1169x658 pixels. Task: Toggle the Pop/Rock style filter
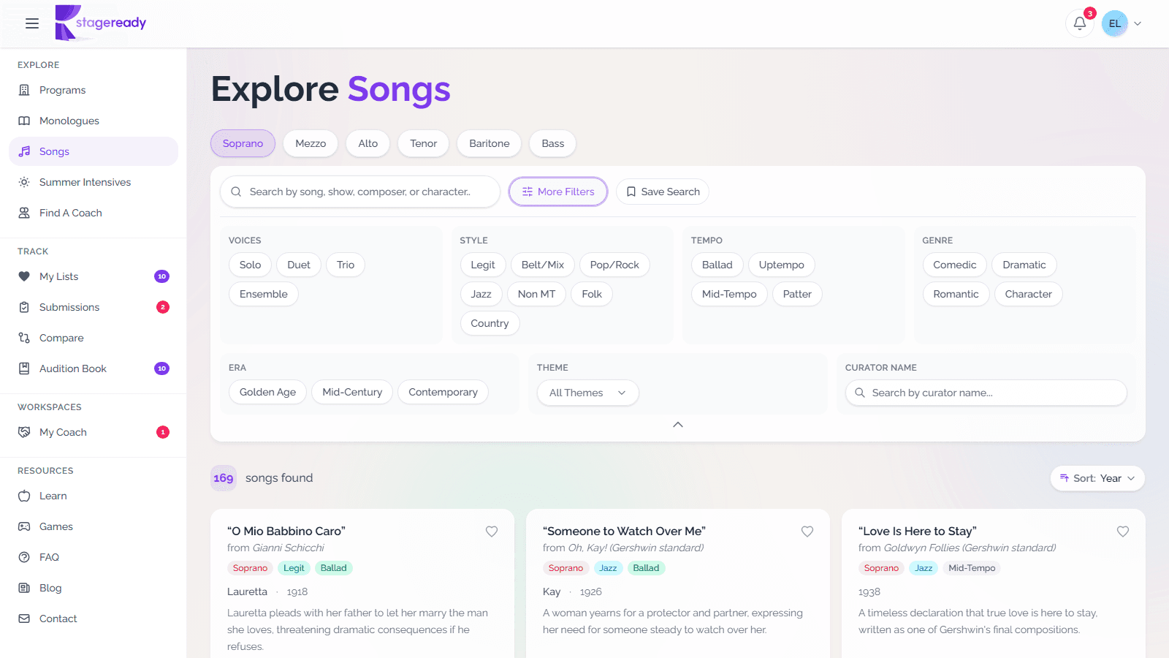pos(614,265)
